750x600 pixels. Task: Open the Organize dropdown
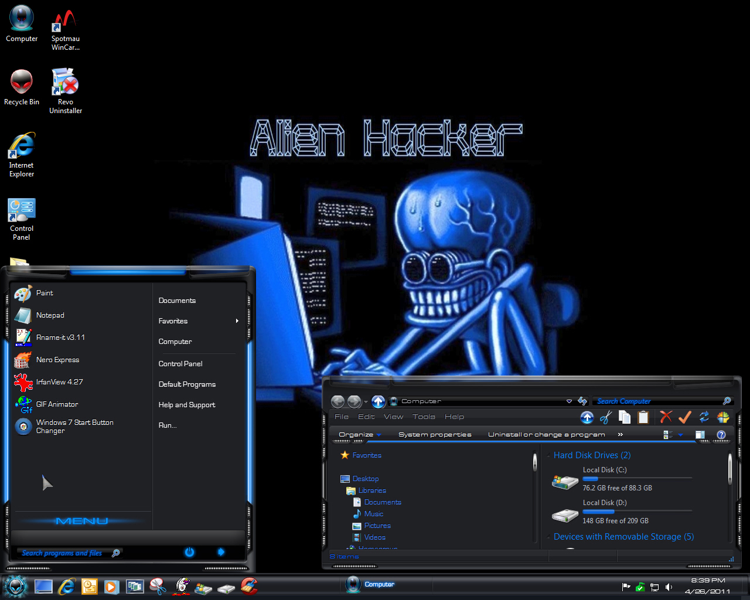point(360,435)
